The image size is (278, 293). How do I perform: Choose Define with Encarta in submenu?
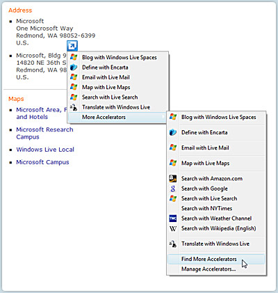[x=216, y=132]
